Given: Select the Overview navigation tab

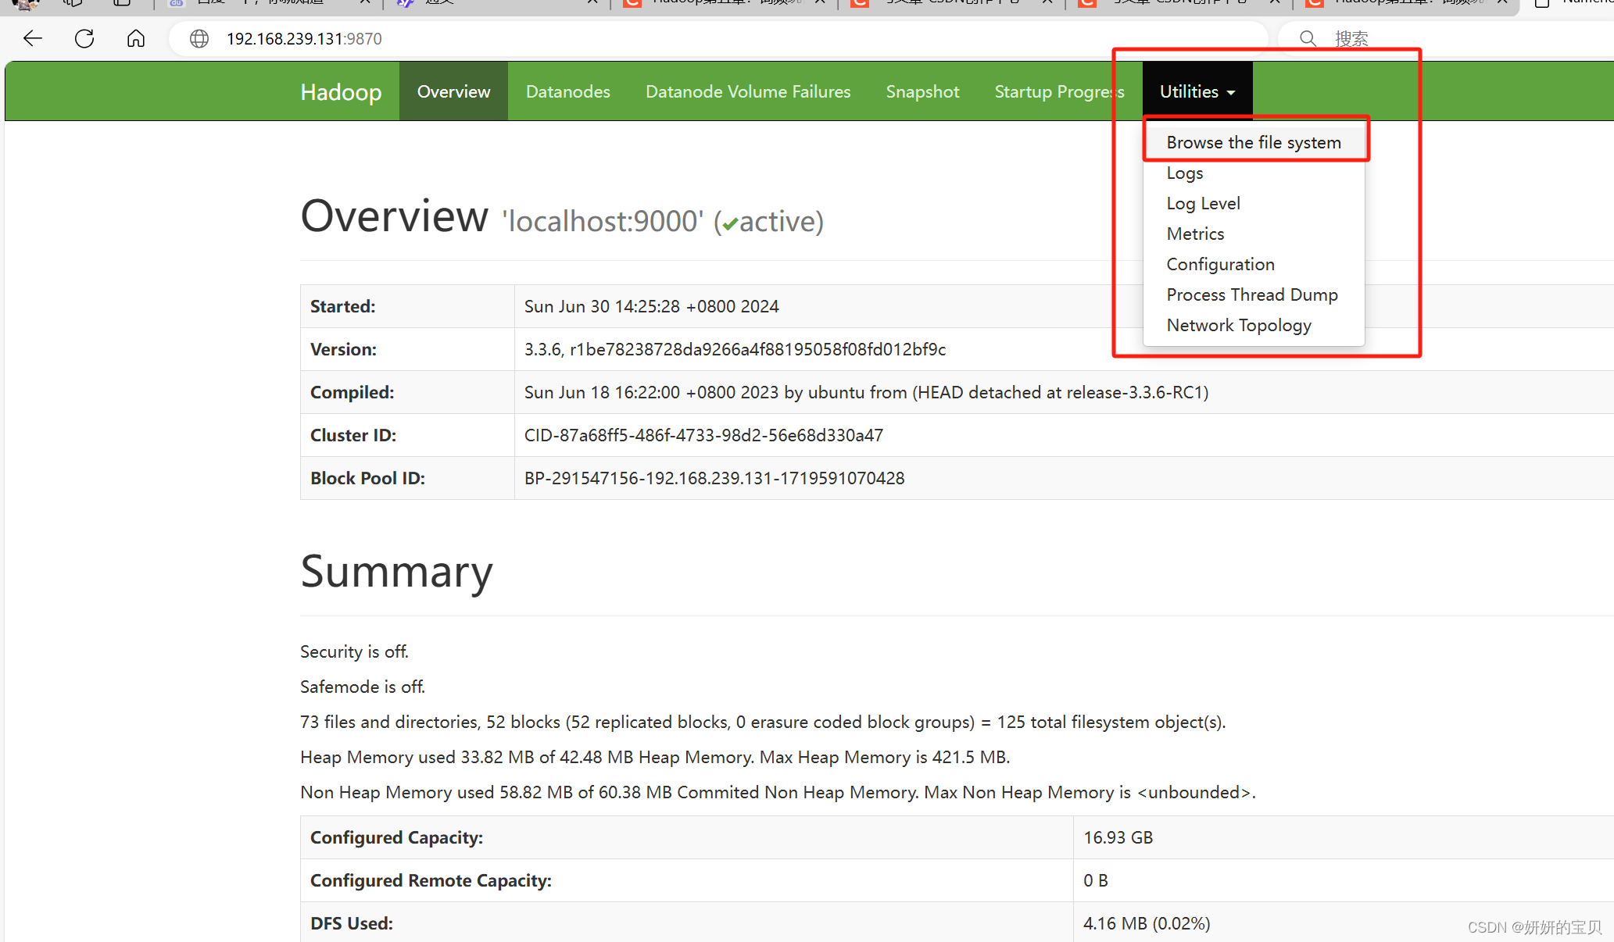Looking at the screenshot, I should [453, 91].
